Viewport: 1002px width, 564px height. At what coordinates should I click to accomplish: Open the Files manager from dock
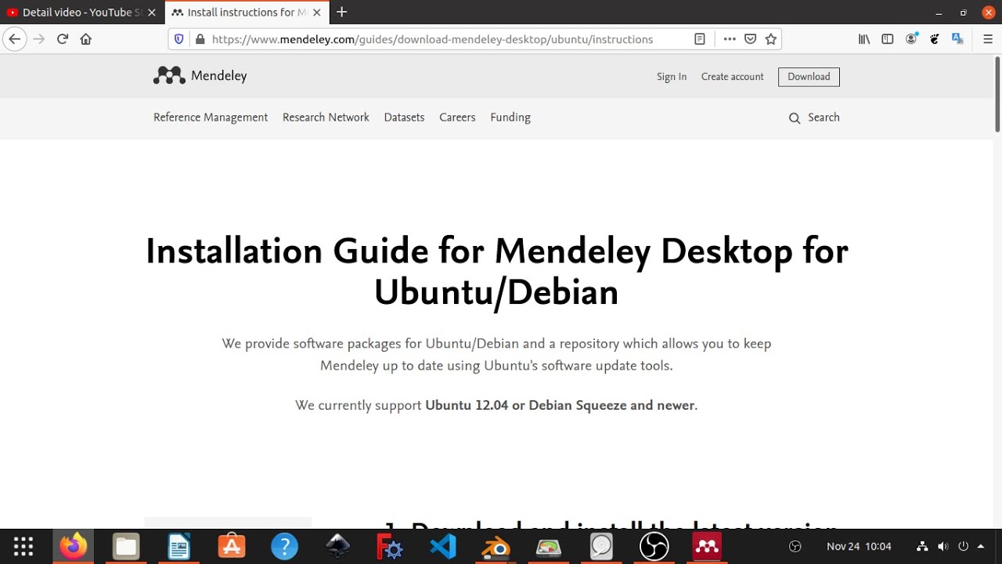coord(126,547)
